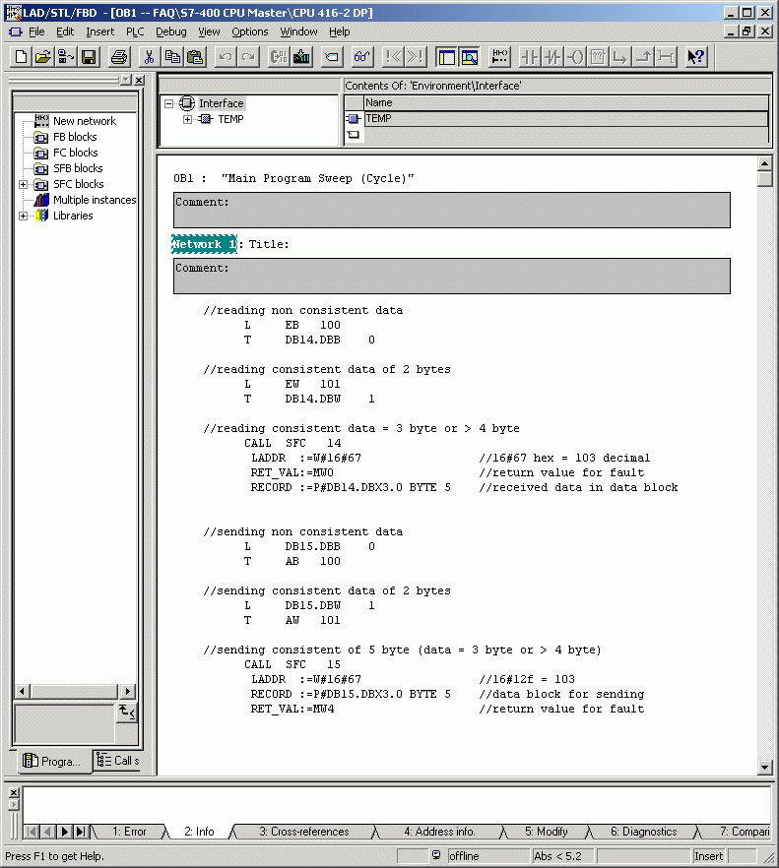
Task: Insert normally closed contact icon
Action: coord(552,57)
